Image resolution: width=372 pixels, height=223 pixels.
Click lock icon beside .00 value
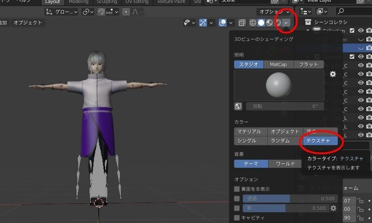360,209
